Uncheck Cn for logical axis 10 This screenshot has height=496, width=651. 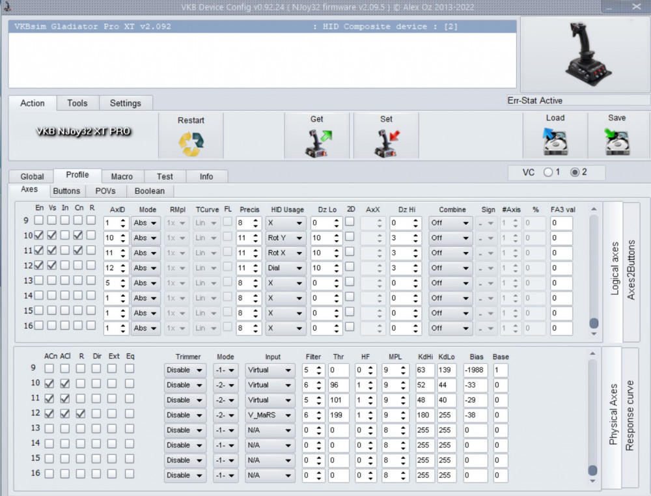click(x=77, y=235)
